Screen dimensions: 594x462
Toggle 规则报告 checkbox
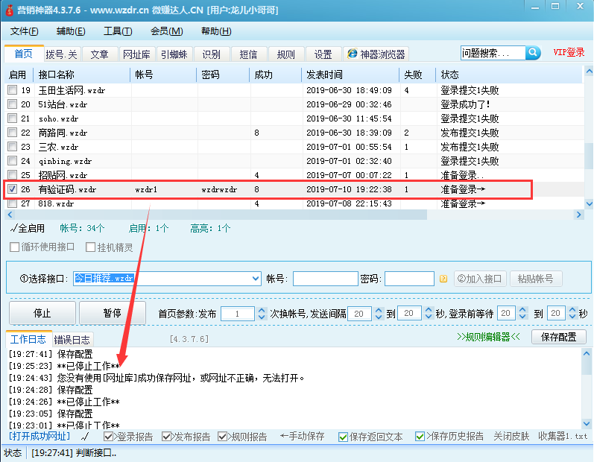(x=222, y=437)
